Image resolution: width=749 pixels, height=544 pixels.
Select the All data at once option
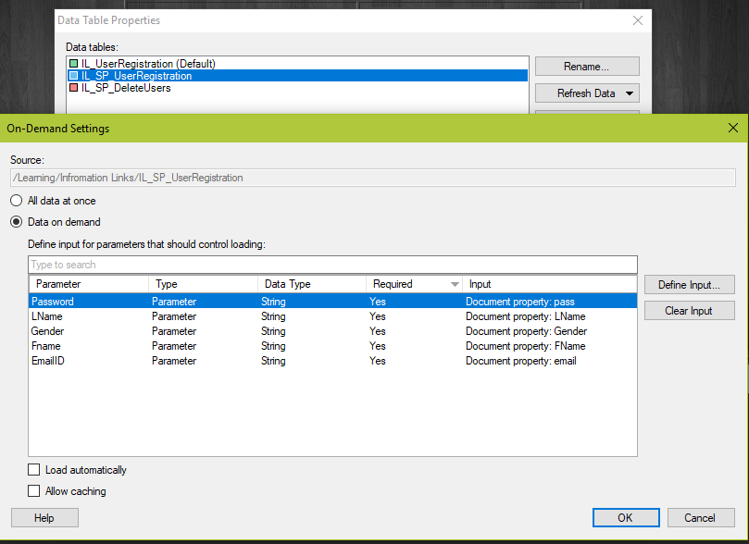pos(16,201)
